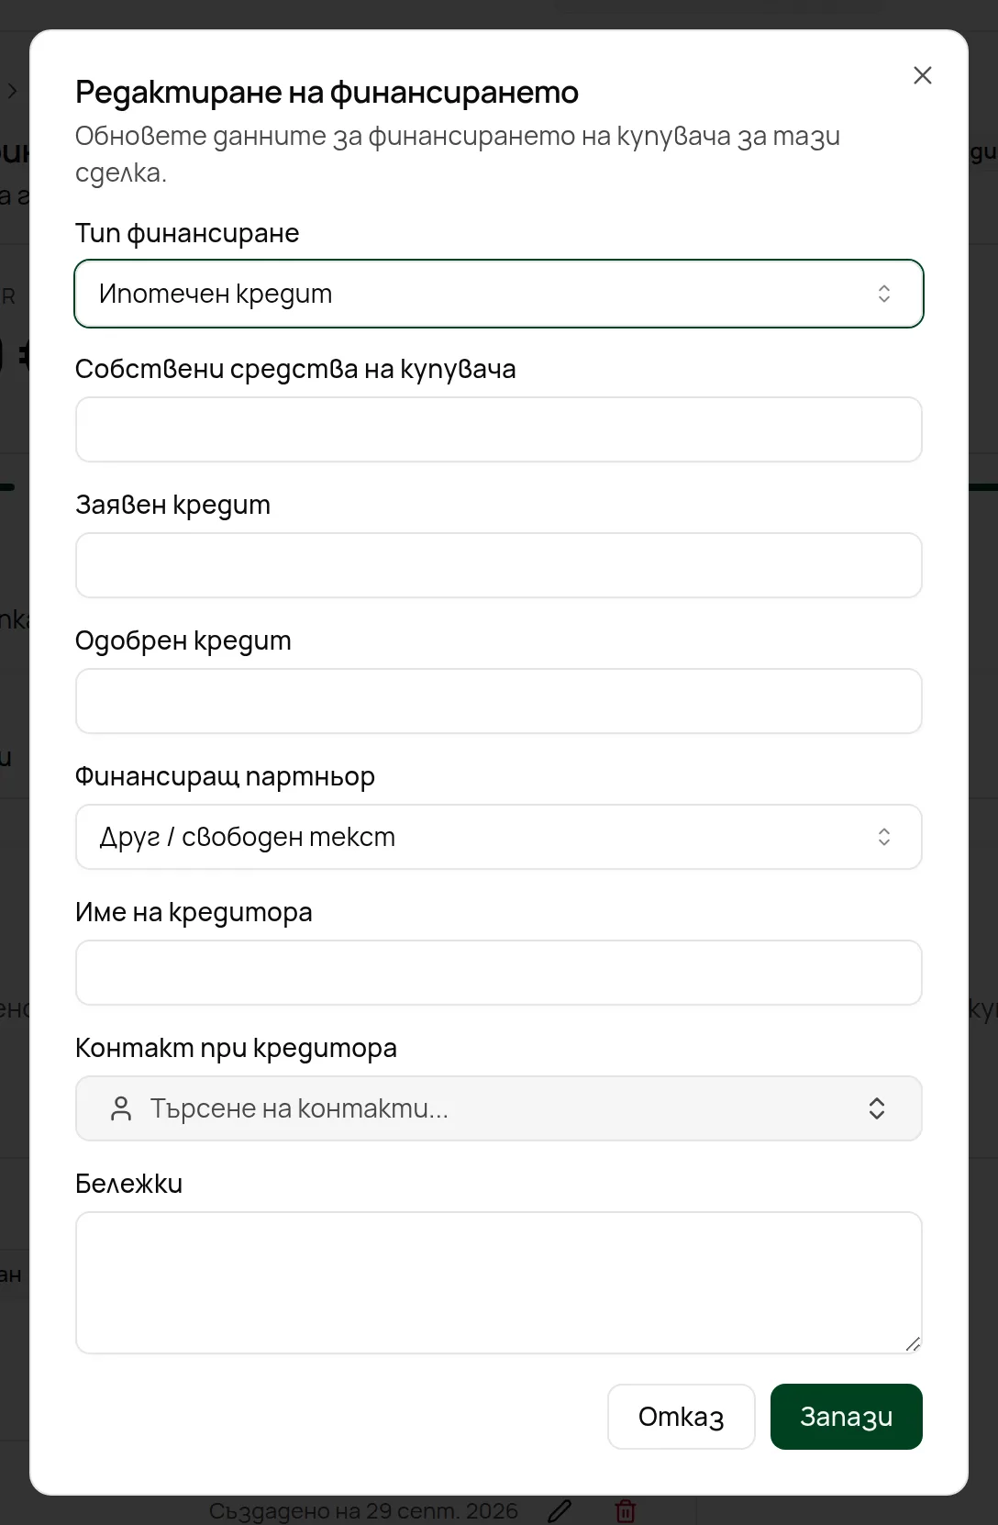Click the Собствени средства на купувача field
The height and width of the screenshot is (1525, 998).
499,429
